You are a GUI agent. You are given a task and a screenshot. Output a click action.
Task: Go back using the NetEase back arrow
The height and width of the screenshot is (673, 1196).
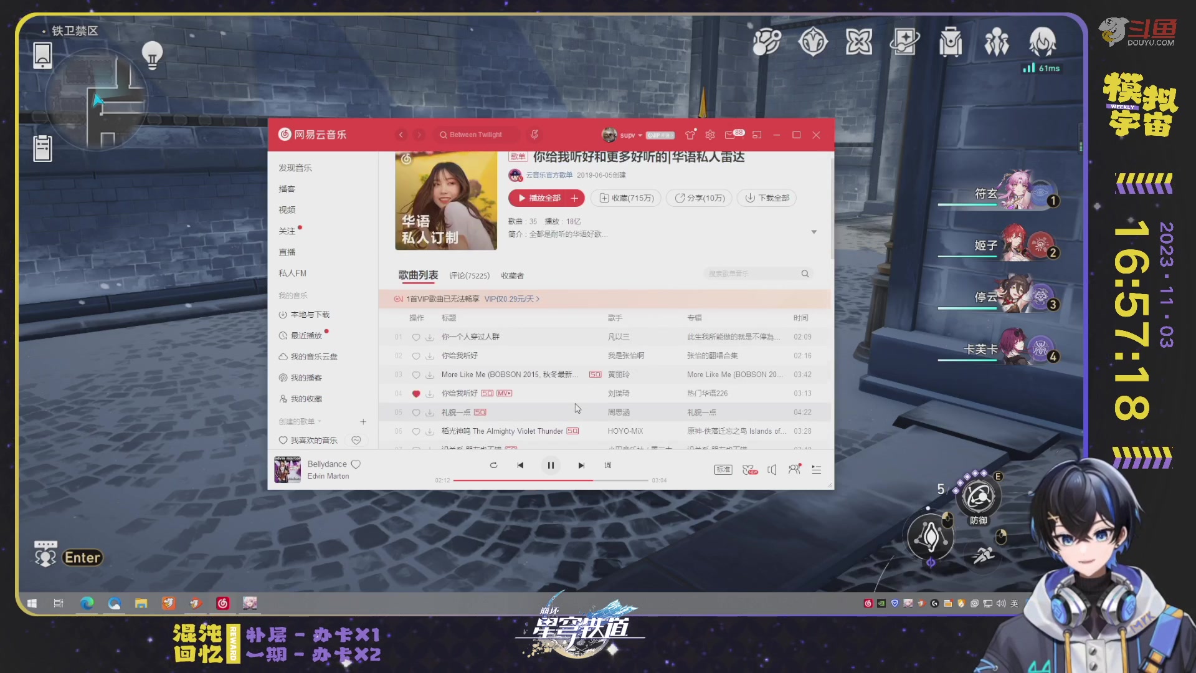tap(401, 135)
